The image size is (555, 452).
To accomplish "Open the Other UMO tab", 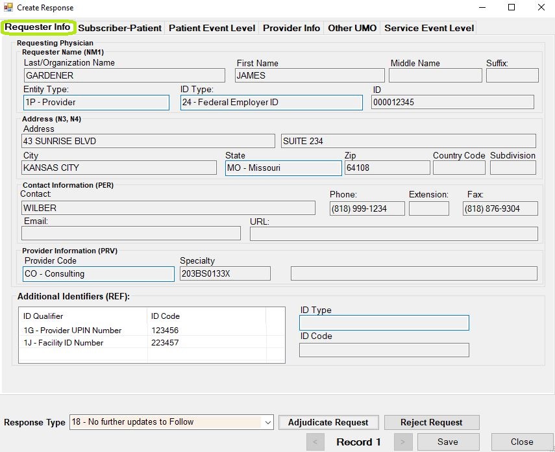I will click(352, 28).
